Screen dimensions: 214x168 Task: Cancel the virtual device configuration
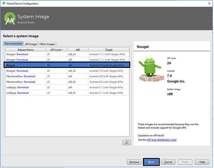pyautogui.click(x=168, y=162)
